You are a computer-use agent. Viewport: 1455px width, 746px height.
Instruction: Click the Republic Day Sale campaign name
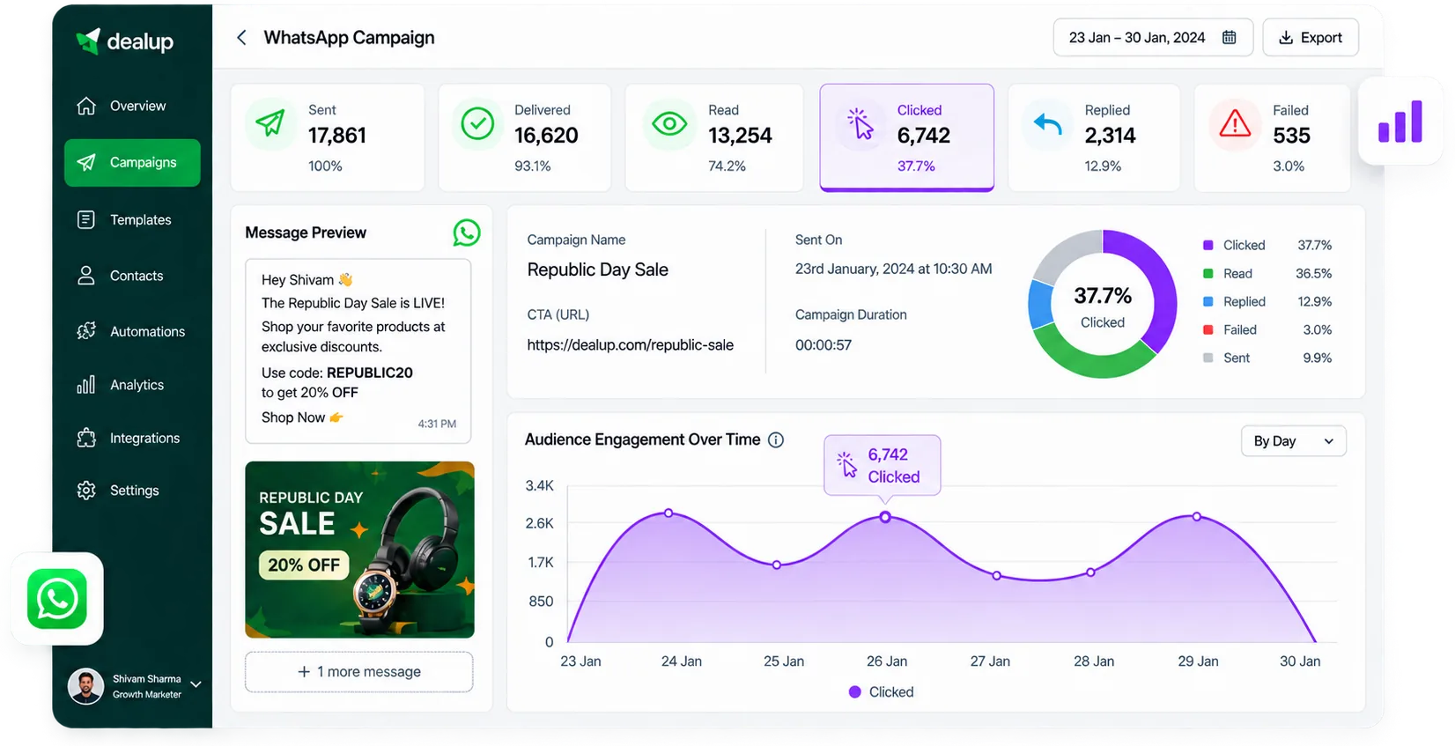[x=597, y=270]
